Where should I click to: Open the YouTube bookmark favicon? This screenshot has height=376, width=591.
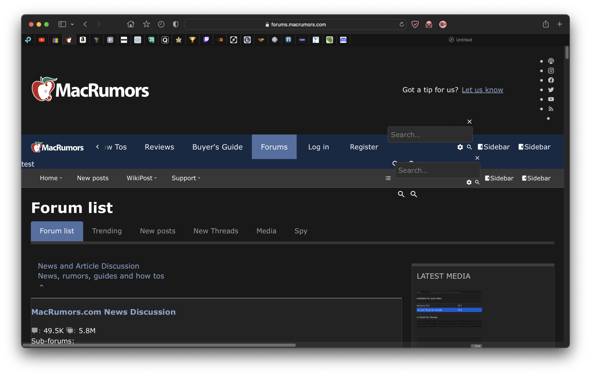pos(42,40)
